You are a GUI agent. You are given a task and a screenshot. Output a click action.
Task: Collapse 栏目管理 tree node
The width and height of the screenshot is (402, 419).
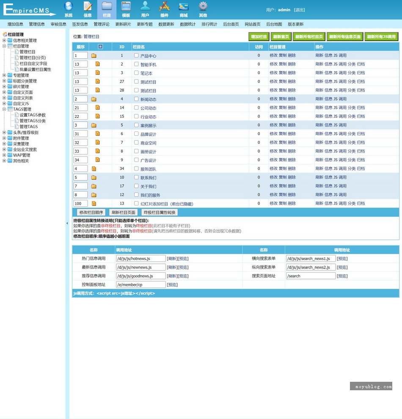4,46
